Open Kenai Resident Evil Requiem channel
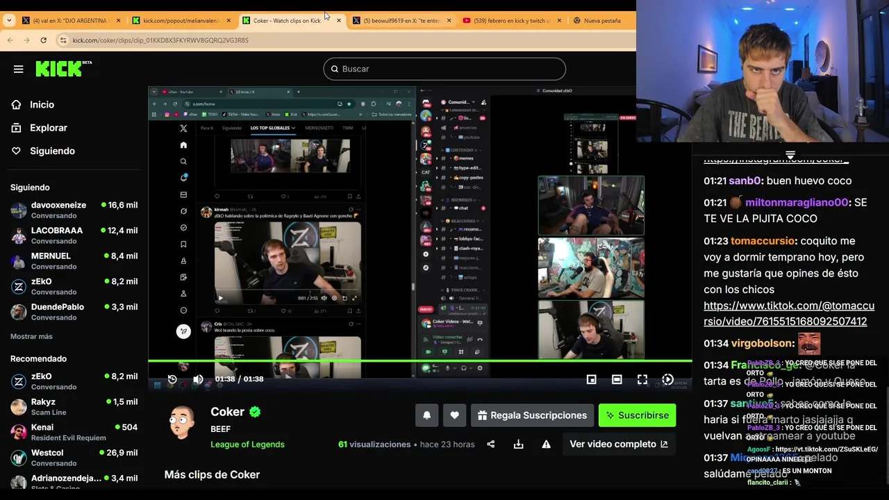The height and width of the screenshot is (500, 889). pyautogui.click(x=74, y=432)
